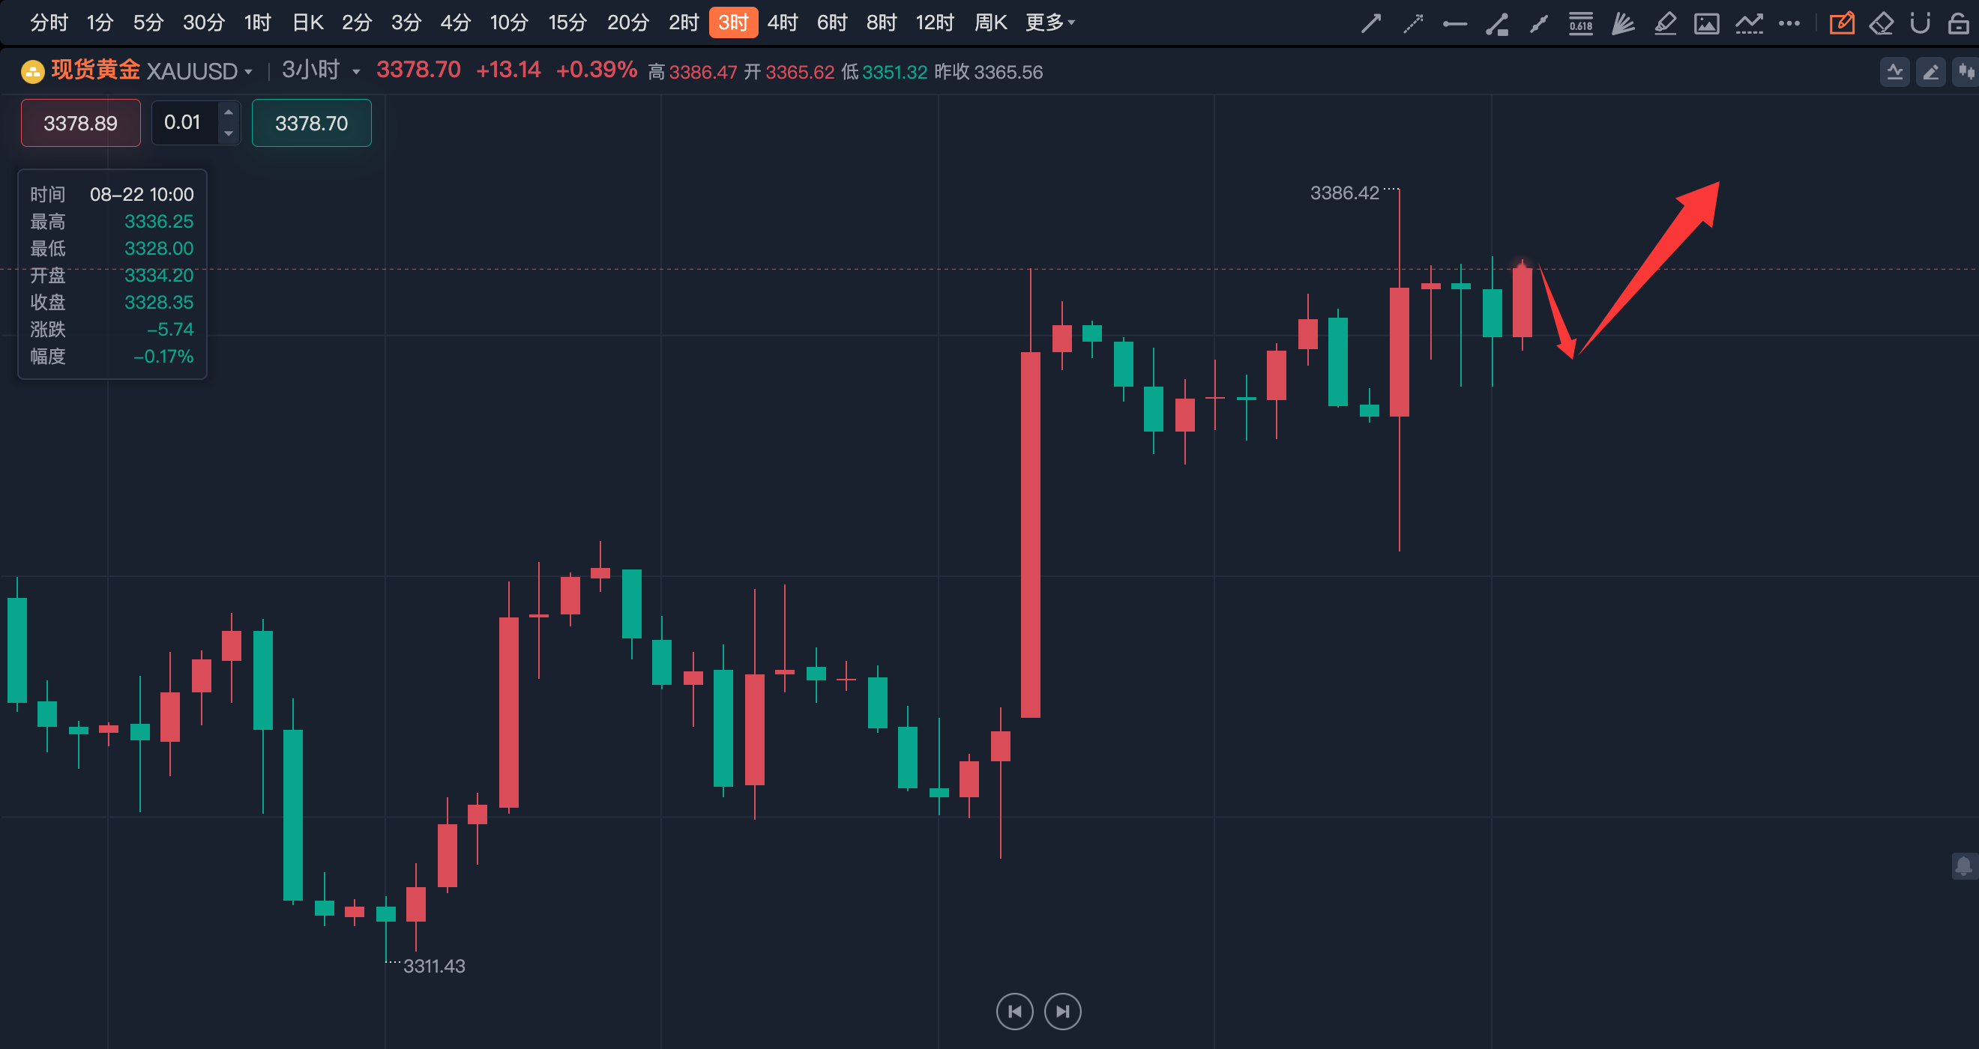Select the 3分 timeframe
The height and width of the screenshot is (1049, 1979).
[406, 23]
